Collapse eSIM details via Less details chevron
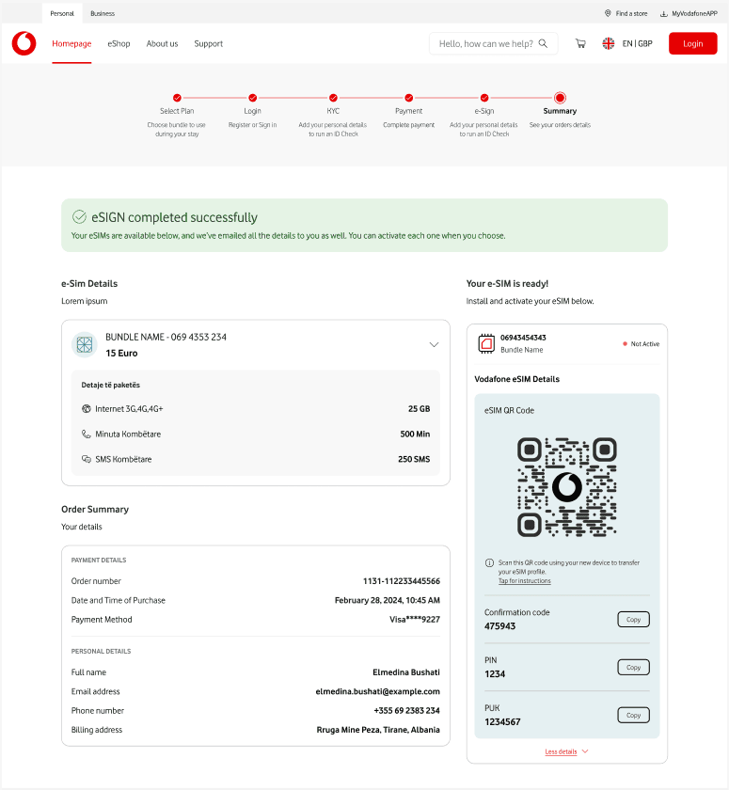Screen dimensions: 729x790 click(585, 751)
